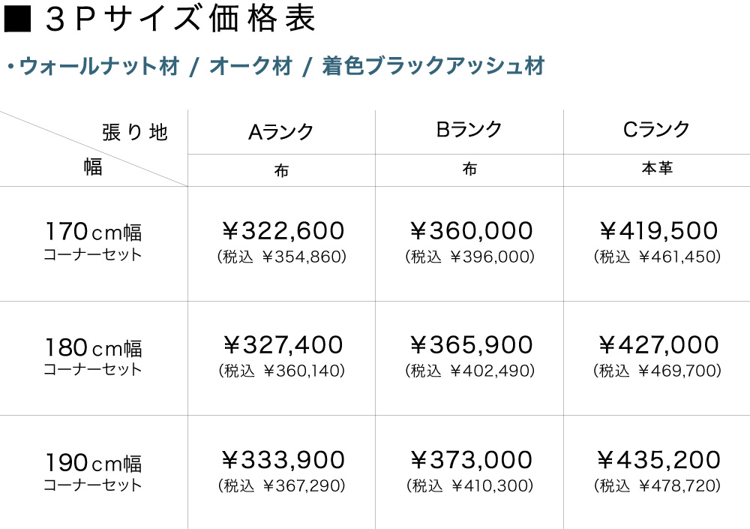Click the ¥333,900 price
The height and width of the screenshot is (529, 750).
tap(283, 460)
